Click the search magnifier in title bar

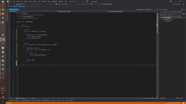(x=87, y=1)
